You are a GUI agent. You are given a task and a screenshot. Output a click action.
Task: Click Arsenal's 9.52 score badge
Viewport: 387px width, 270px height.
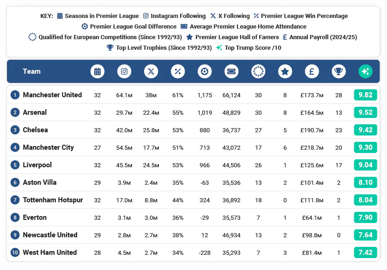(x=365, y=112)
